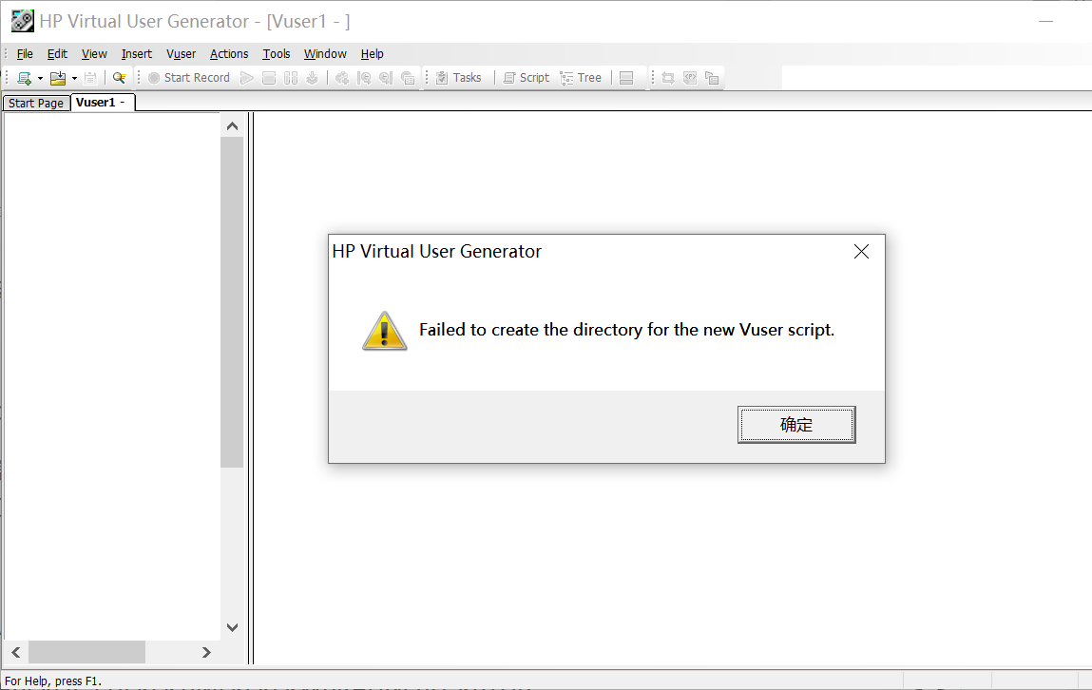Click the left pane scroll-right arrow
1092x690 pixels.
tap(206, 652)
